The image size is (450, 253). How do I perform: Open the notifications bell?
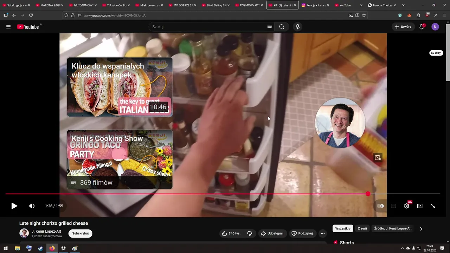(x=422, y=27)
